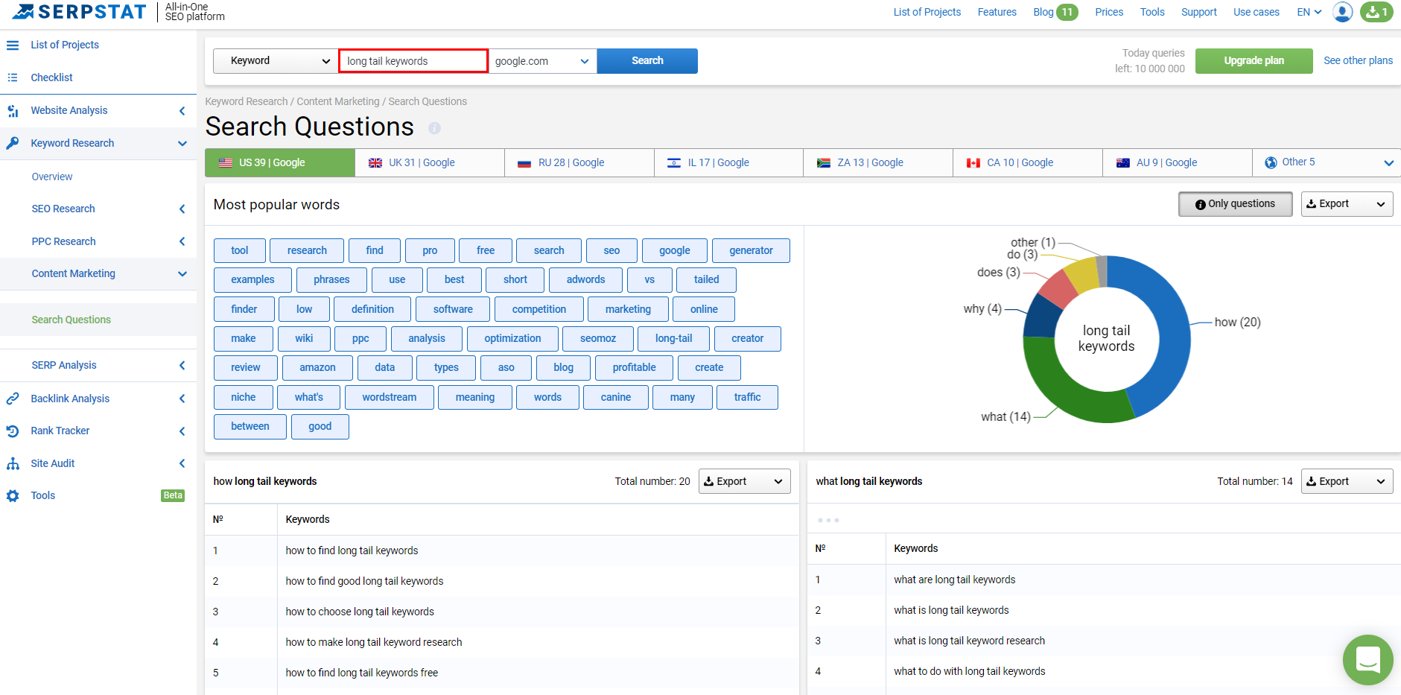The height and width of the screenshot is (695, 1401).
Task: Select the Rank Tracker history icon
Action: coord(13,431)
